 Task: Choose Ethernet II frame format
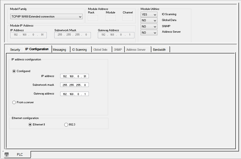tap(30, 125)
